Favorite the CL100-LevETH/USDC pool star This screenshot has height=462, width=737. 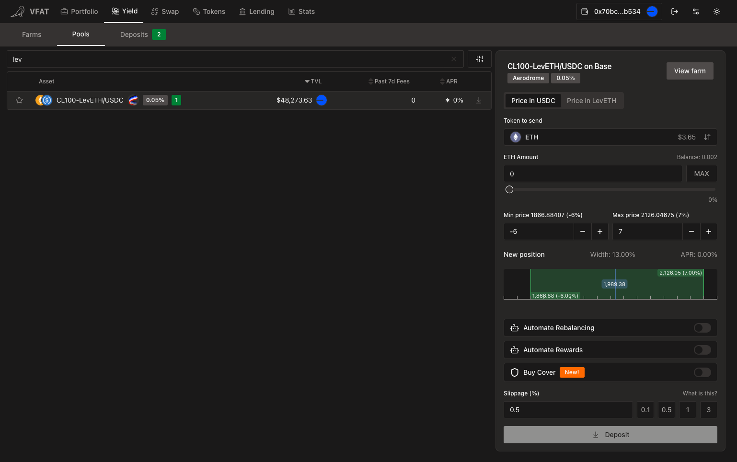click(19, 100)
